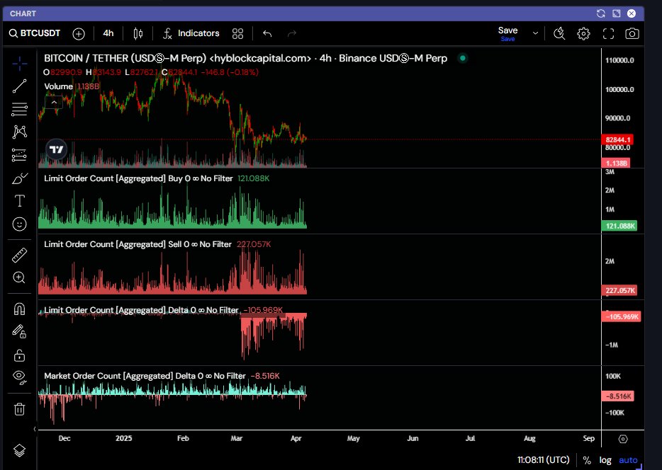Click the 1.138B volume axis label
The image size is (662, 470).
click(x=616, y=163)
